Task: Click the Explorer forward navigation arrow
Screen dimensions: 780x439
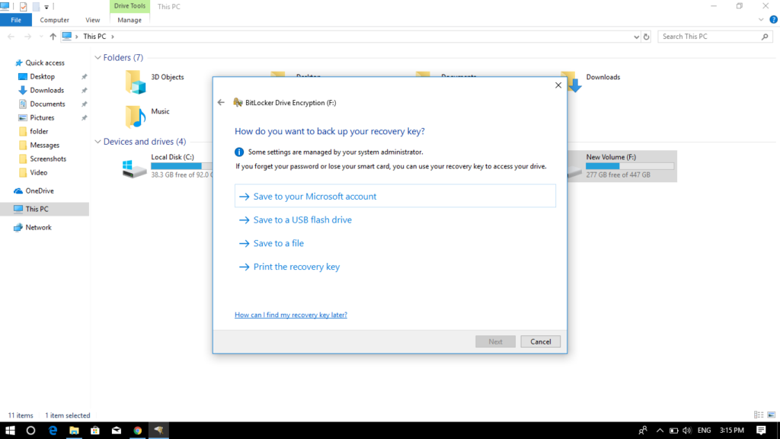Action: [27, 37]
